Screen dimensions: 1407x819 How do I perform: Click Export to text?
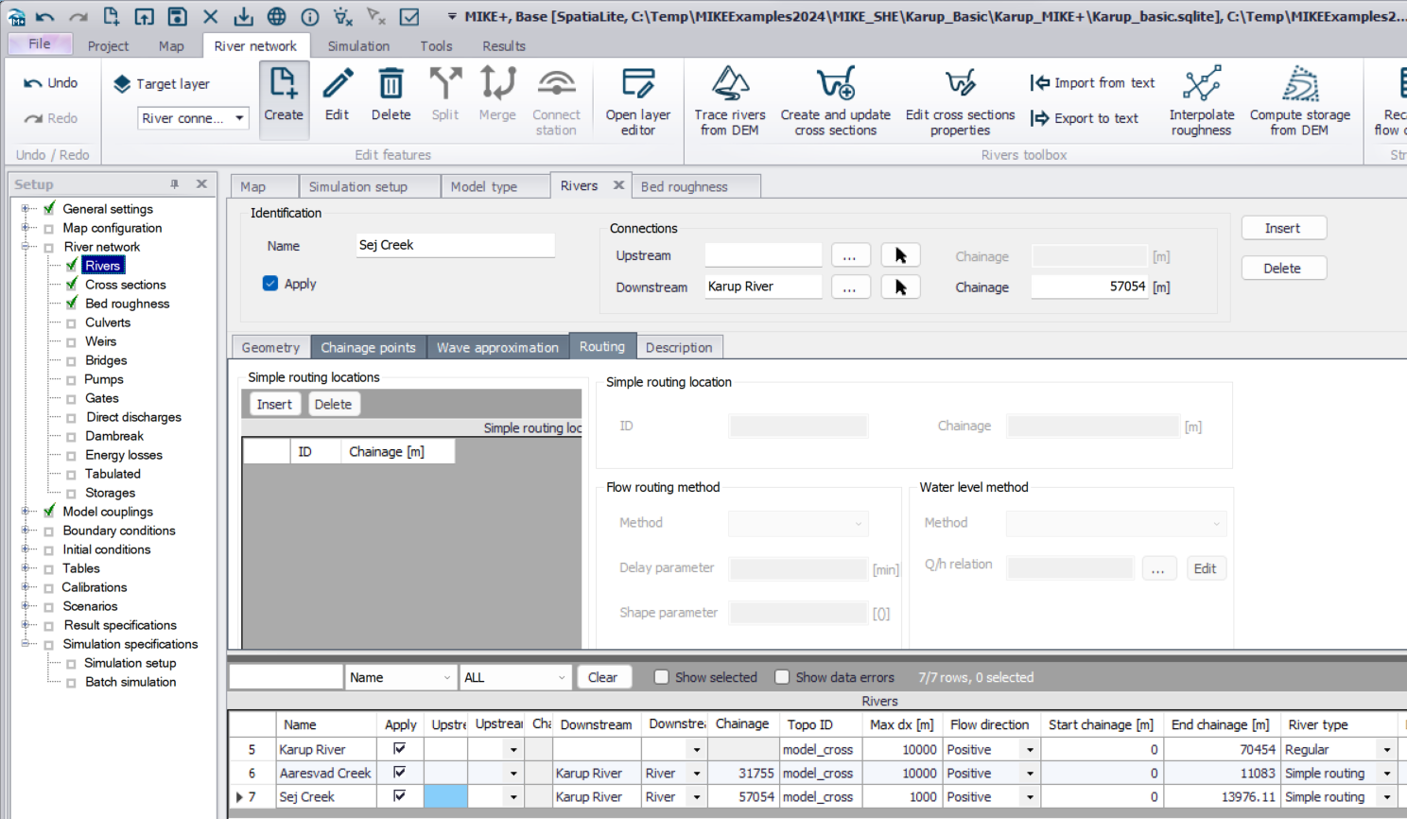click(1084, 118)
